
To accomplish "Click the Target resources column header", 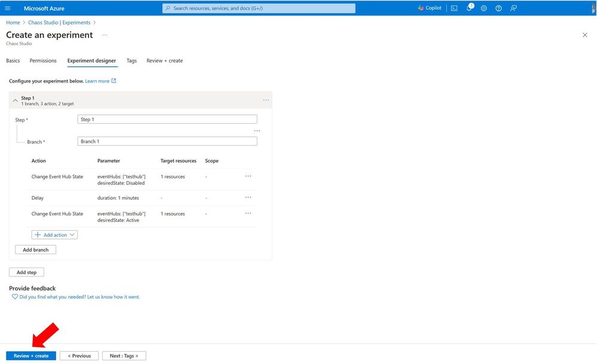I will coord(178,161).
